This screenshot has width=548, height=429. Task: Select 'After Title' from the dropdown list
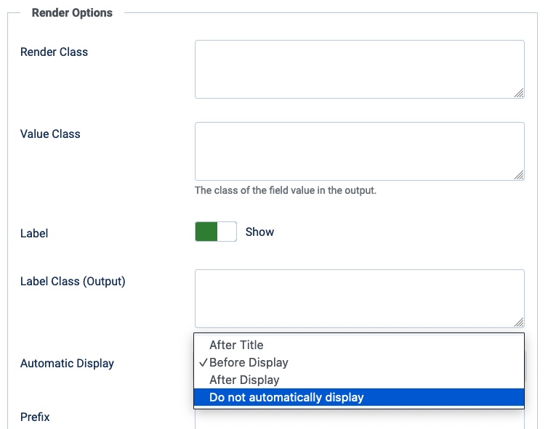coord(359,345)
